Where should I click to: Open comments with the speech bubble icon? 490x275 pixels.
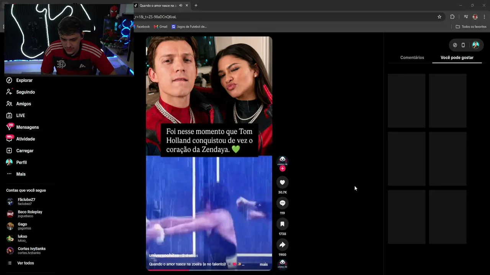click(283, 203)
